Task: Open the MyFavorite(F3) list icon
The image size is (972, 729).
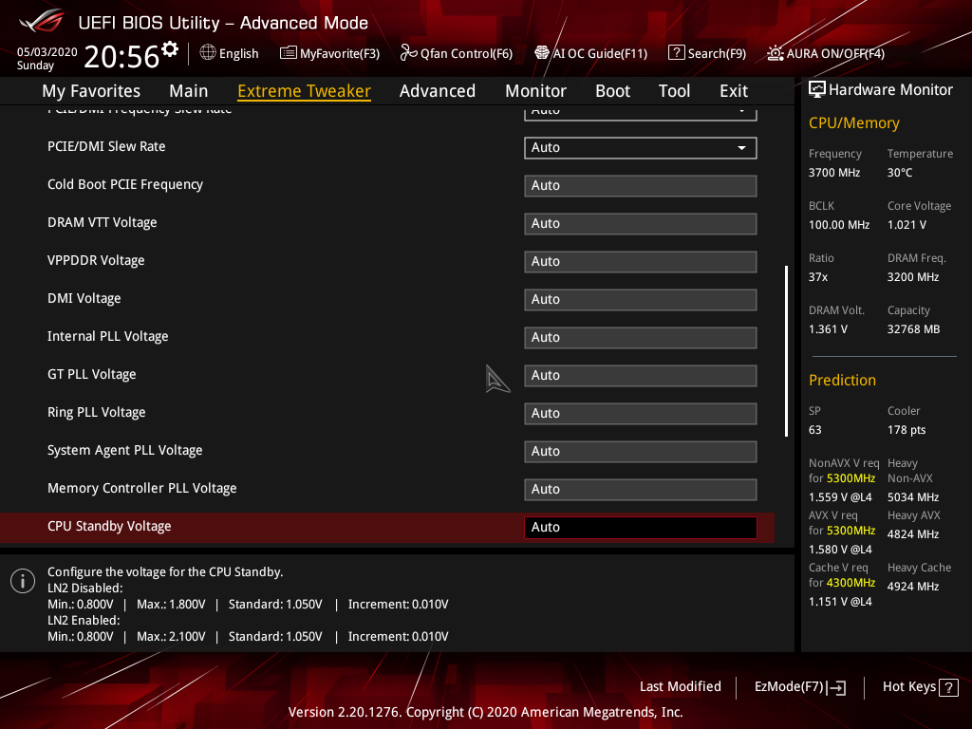Action: 289,53
